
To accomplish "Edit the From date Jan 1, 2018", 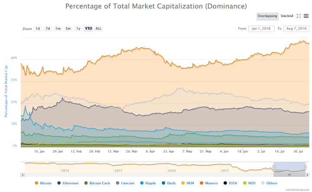I will click(261, 29).
